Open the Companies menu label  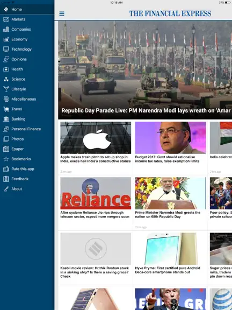pos(21,29)
